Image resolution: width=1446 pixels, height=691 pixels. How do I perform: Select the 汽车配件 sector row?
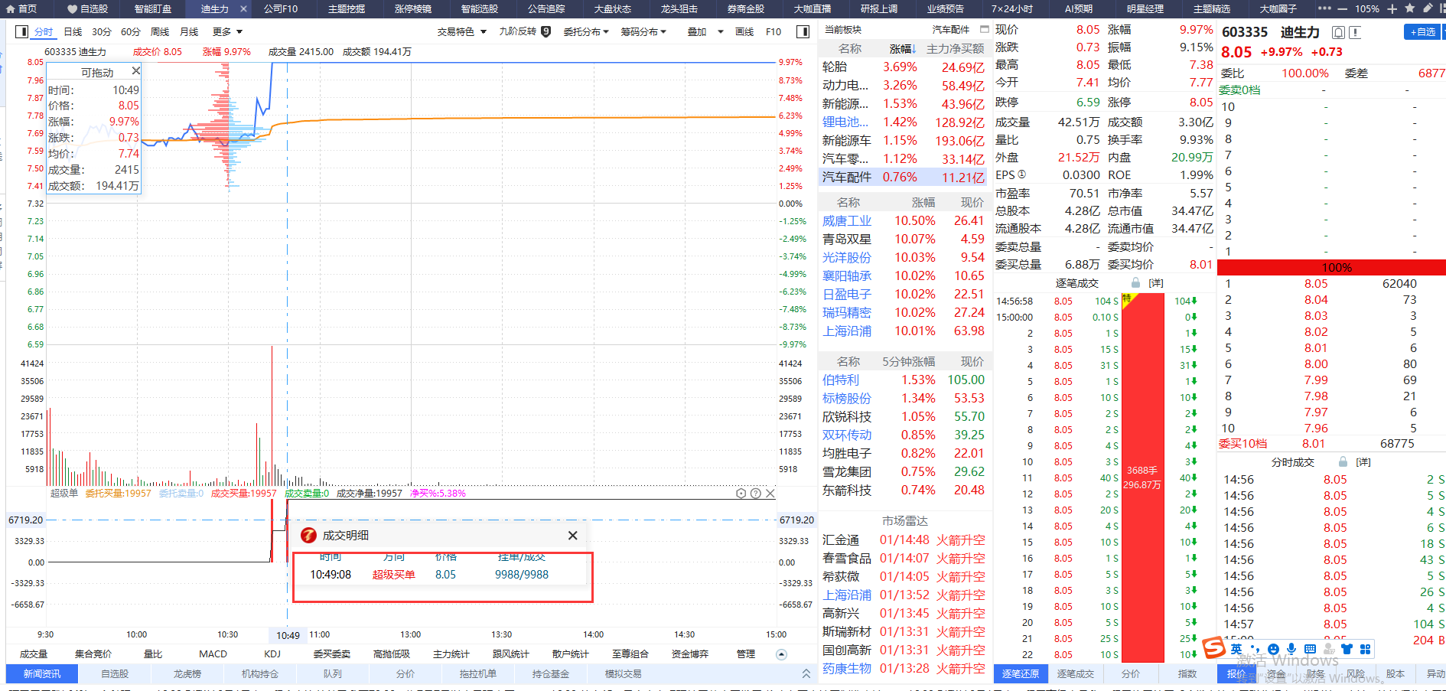coord(904,177)
